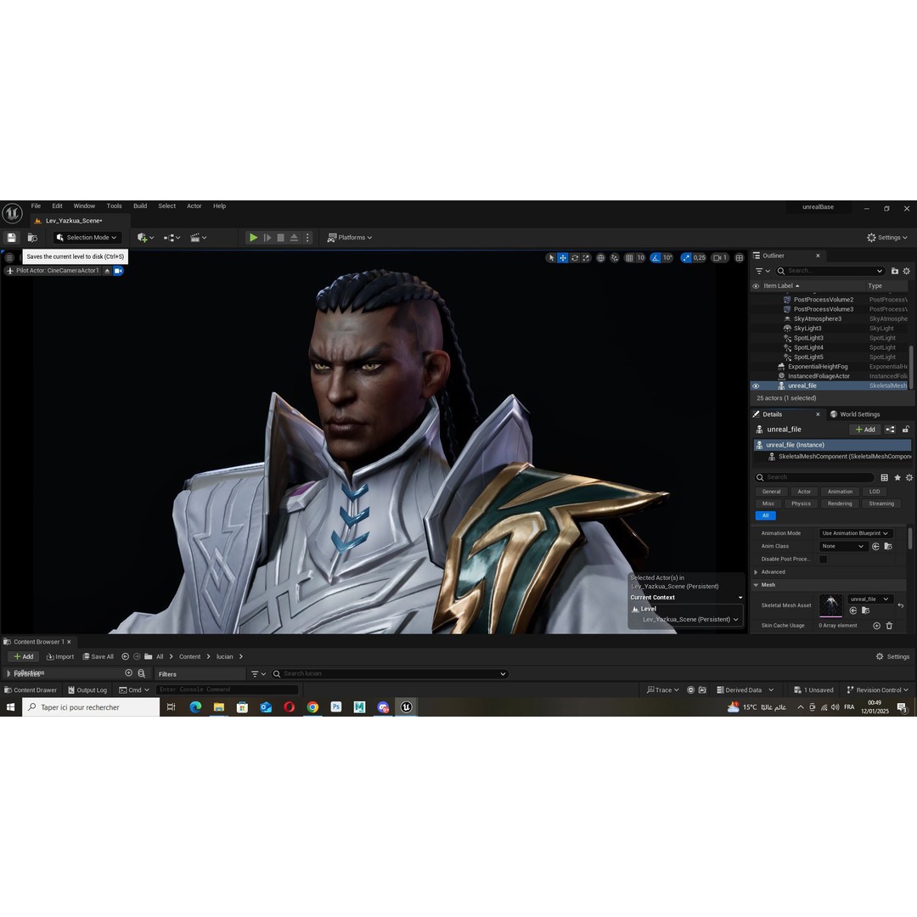The width and height of the screenshot is (917, 917).
Task: Open the Animation Mode dropdown
Action: point(856,533)
